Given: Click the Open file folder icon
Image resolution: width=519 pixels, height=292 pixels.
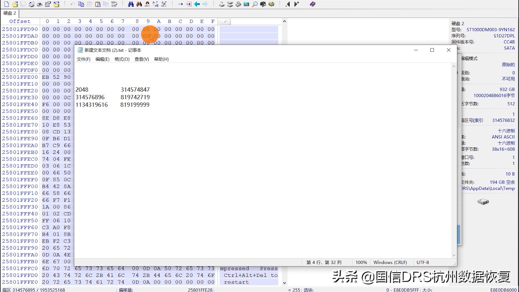Looking at the screenshot, I should pyautogui.click(x=15, y=4).
